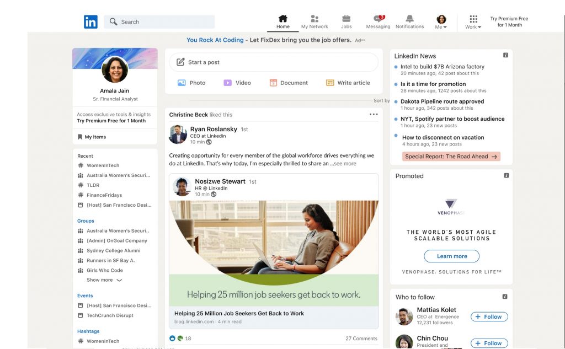565x349 pixels.
Task: Click the Video icon in post composer
Action: (227, 83)
